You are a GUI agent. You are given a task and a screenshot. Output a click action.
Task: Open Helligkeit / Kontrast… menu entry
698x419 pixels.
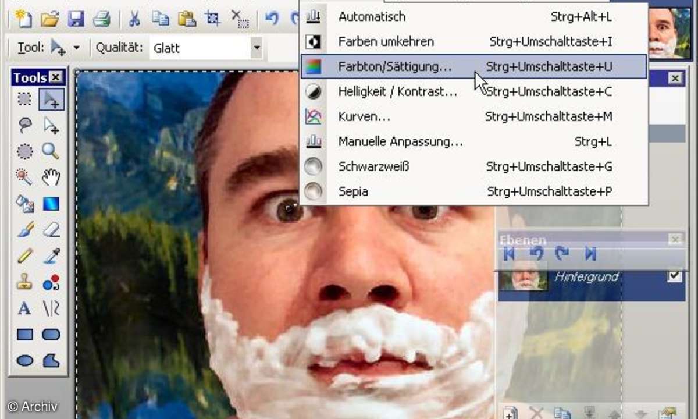473,92
